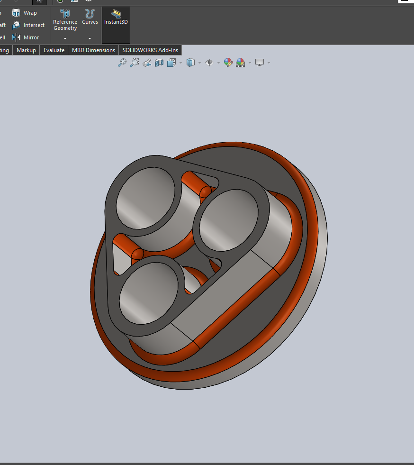This screenshot has height=465, width=414.
Task: Open the Section View tool
Action: tap(159, 62)
